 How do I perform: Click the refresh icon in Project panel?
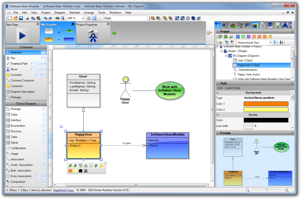tap(220, 42)
